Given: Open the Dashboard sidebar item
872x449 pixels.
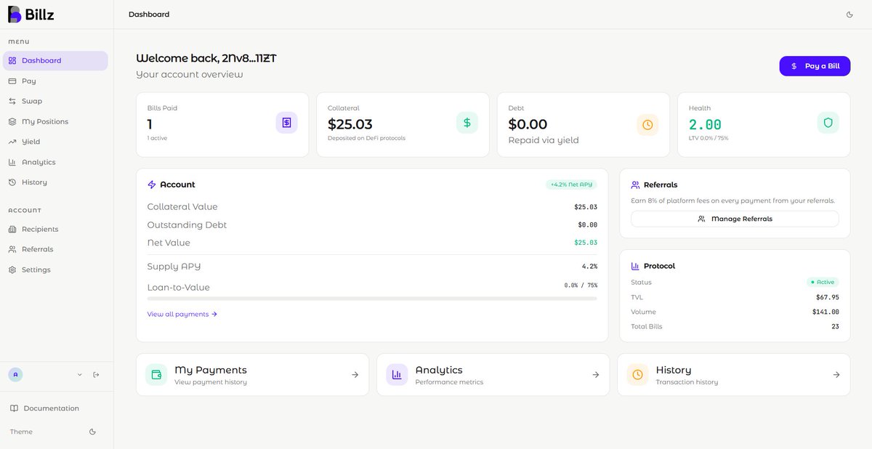Looking at the screenshot, I should 55,60.
